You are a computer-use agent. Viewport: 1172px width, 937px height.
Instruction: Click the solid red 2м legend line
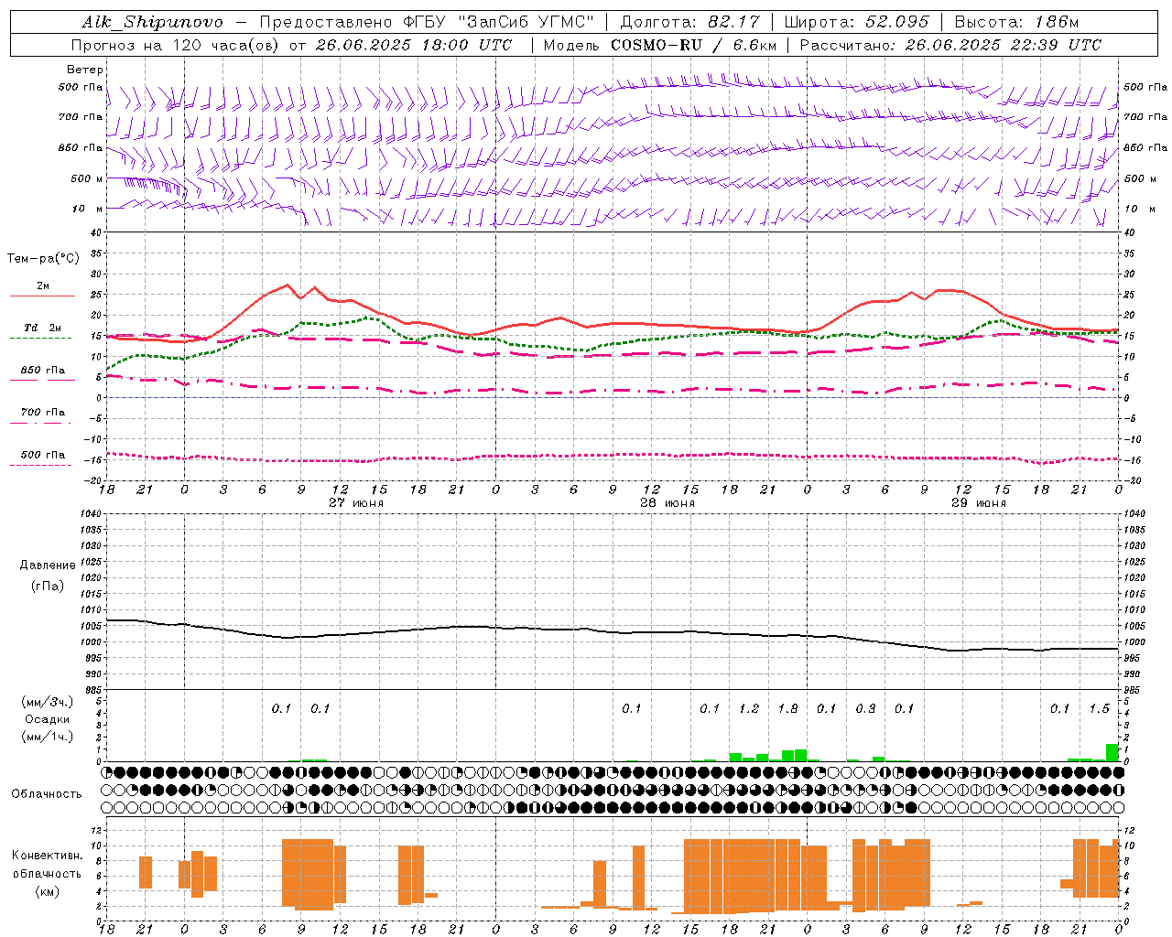[x=42, y=296]
